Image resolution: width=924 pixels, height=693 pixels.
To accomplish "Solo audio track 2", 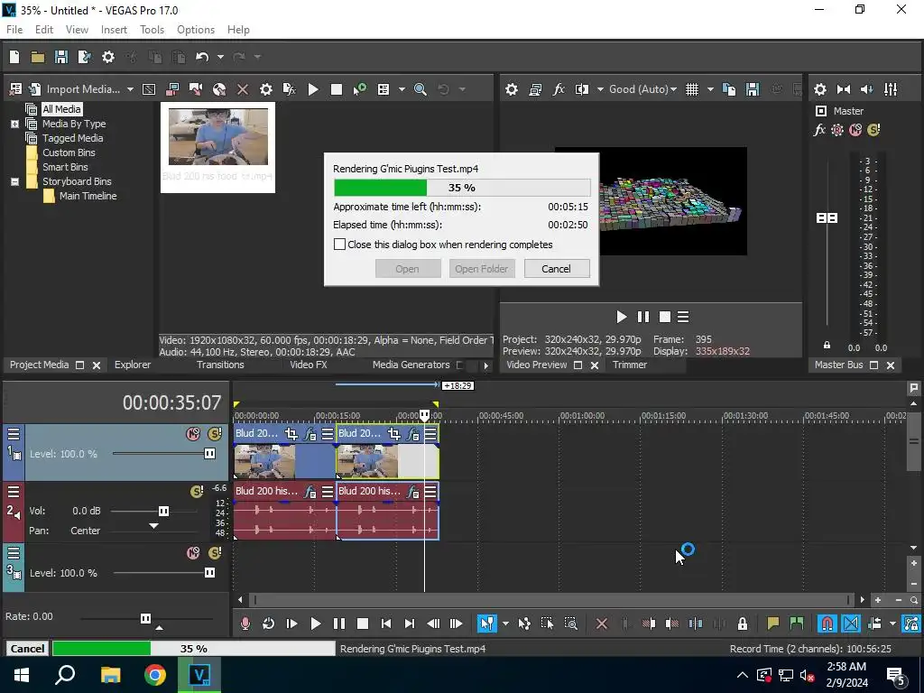I will 197,492.
